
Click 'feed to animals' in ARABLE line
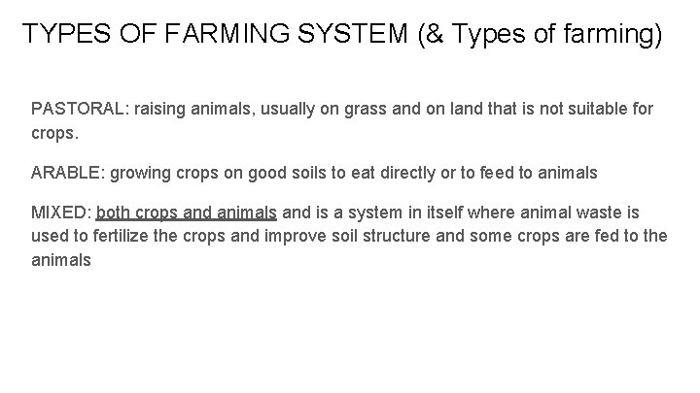click(x=541, y=174)
